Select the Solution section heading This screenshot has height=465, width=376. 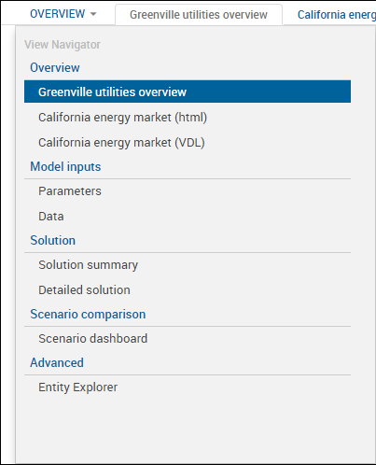click(52, 240)
